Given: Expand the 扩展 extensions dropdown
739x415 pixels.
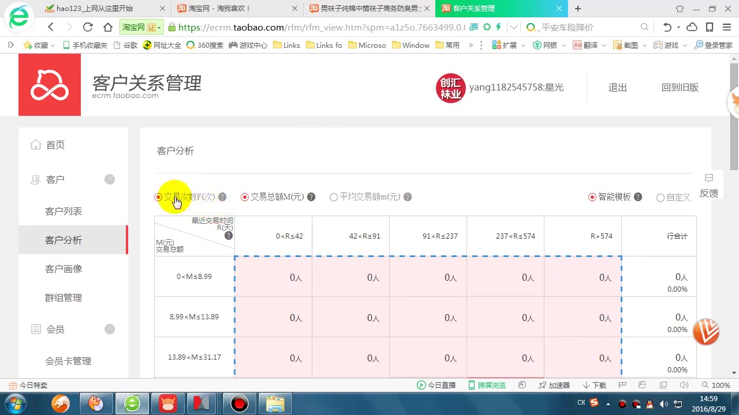Looking at the screenshot, I should coord(523,45).
